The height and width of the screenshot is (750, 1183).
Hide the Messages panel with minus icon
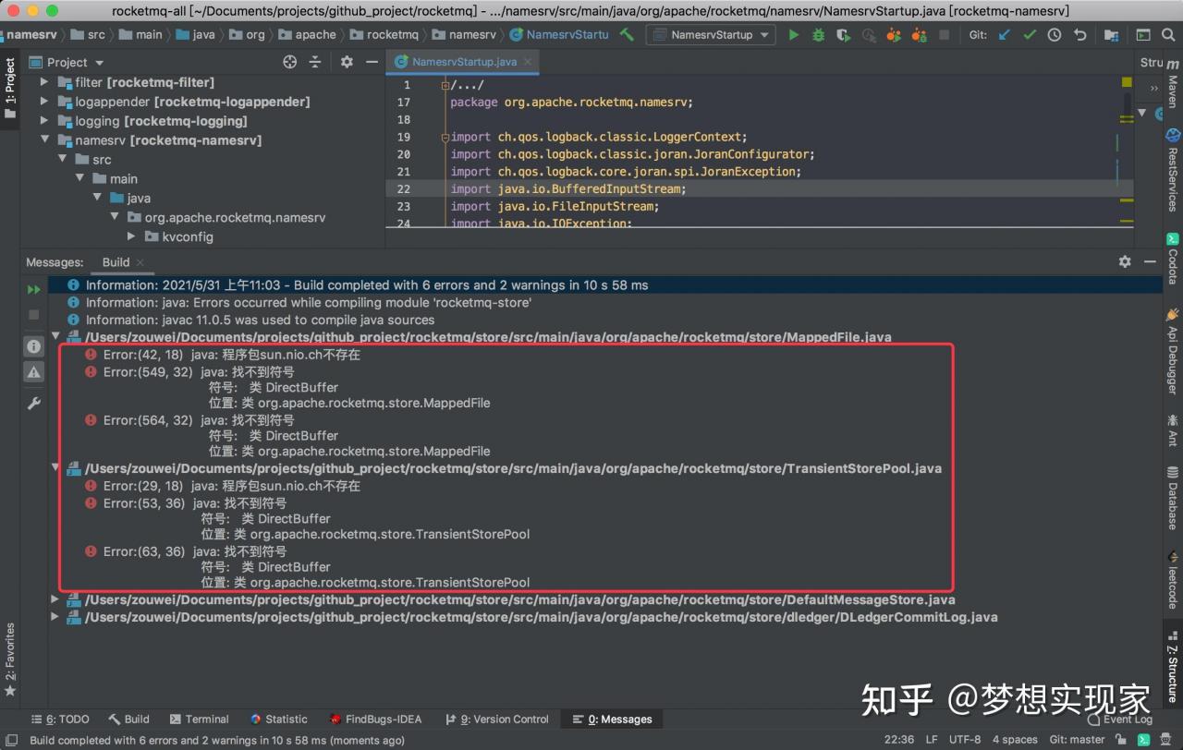pos(1151,261)
